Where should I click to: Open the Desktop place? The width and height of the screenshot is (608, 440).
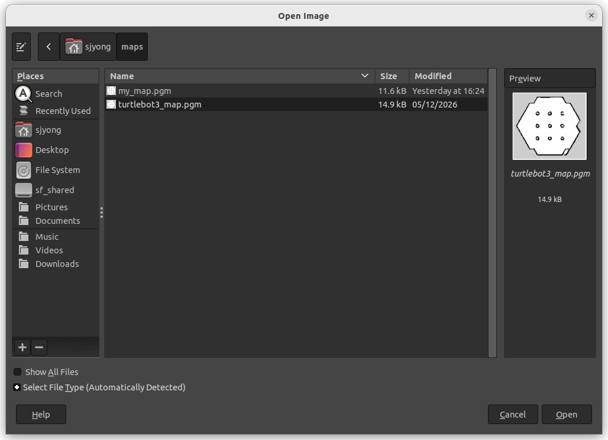tap(56, 150)
